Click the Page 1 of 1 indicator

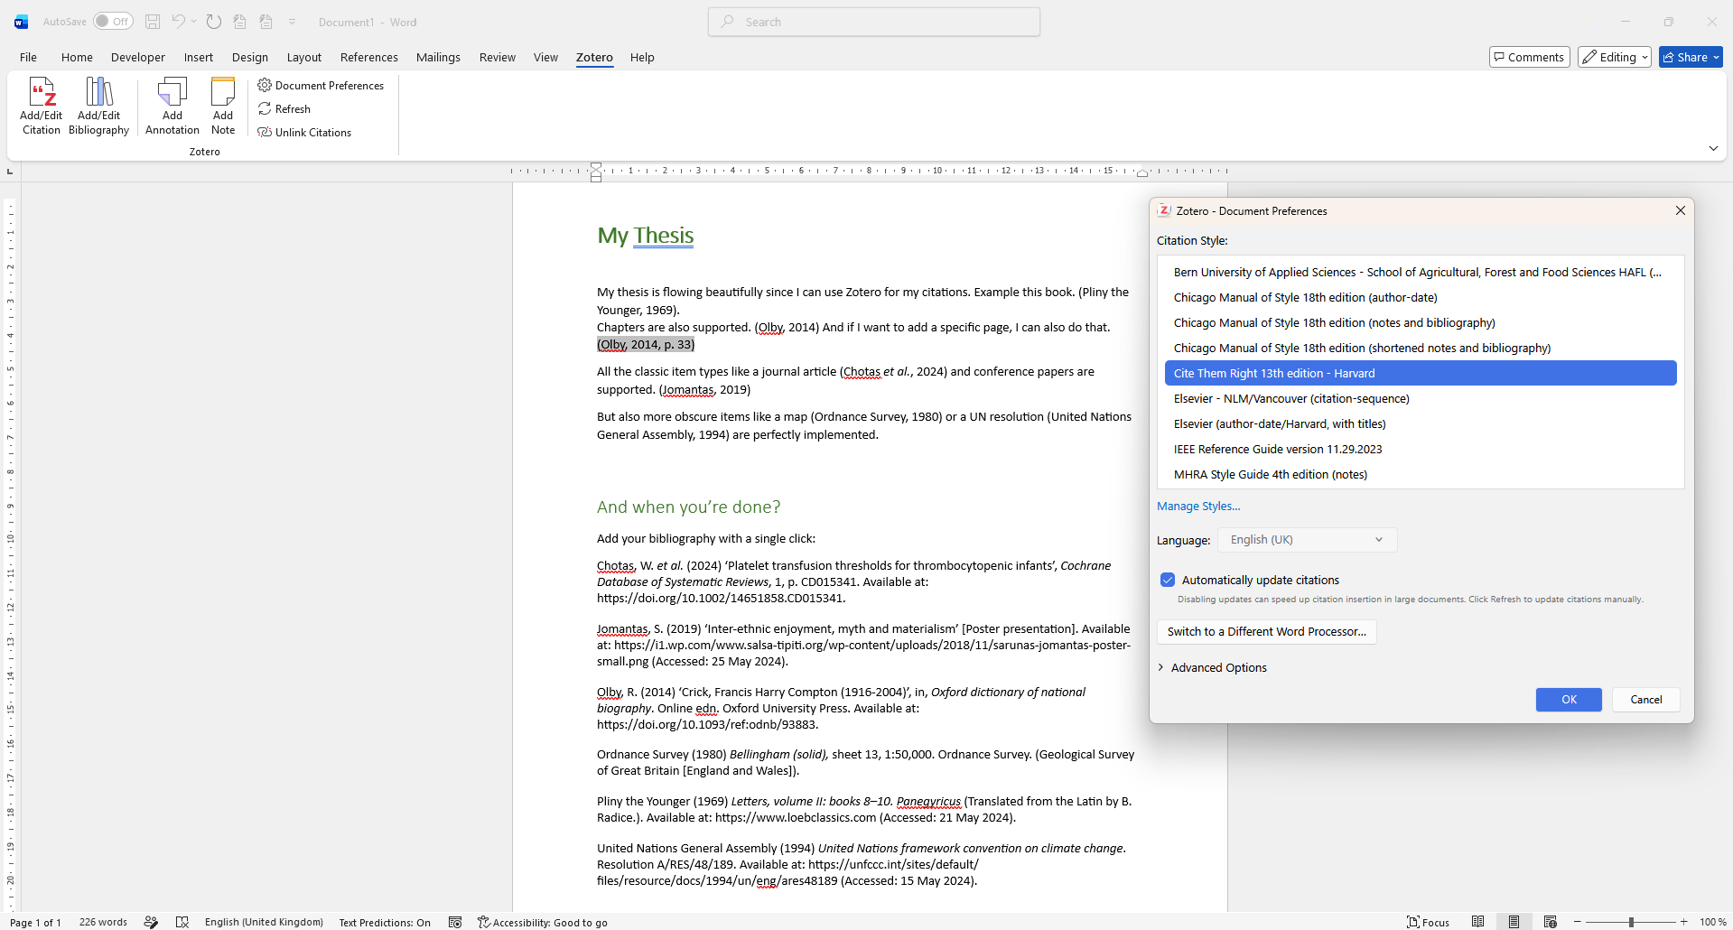tap(35, 922)
